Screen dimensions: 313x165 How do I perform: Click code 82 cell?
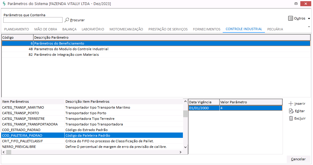[x=17, y=55]
